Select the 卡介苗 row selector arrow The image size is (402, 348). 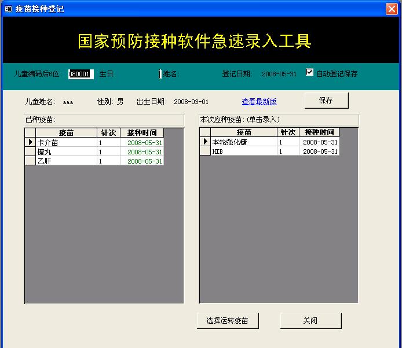30,142
